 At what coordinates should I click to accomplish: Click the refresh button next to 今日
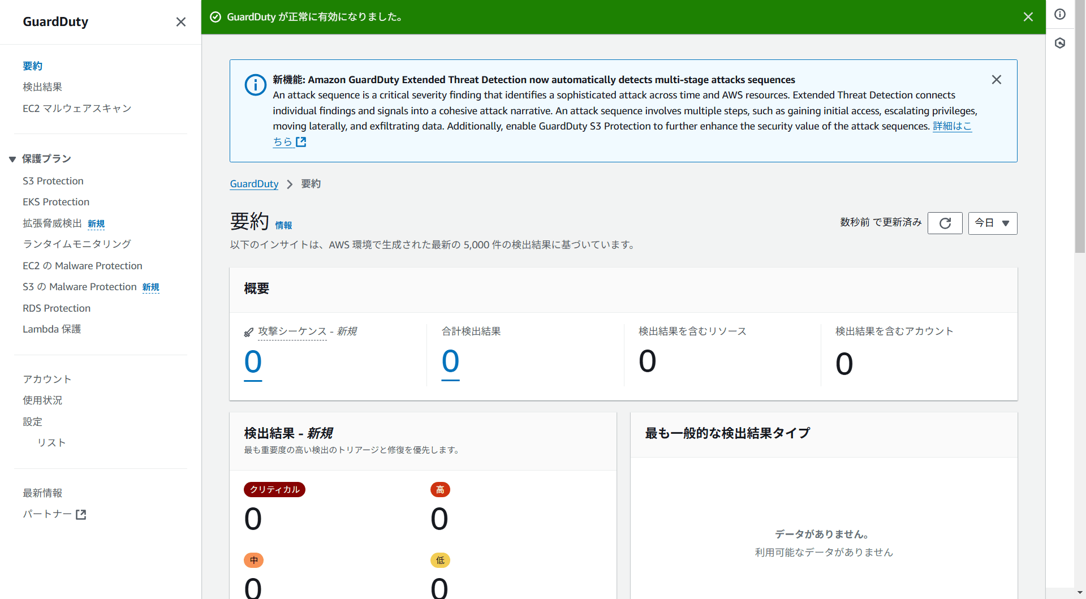tap(945, 223)
